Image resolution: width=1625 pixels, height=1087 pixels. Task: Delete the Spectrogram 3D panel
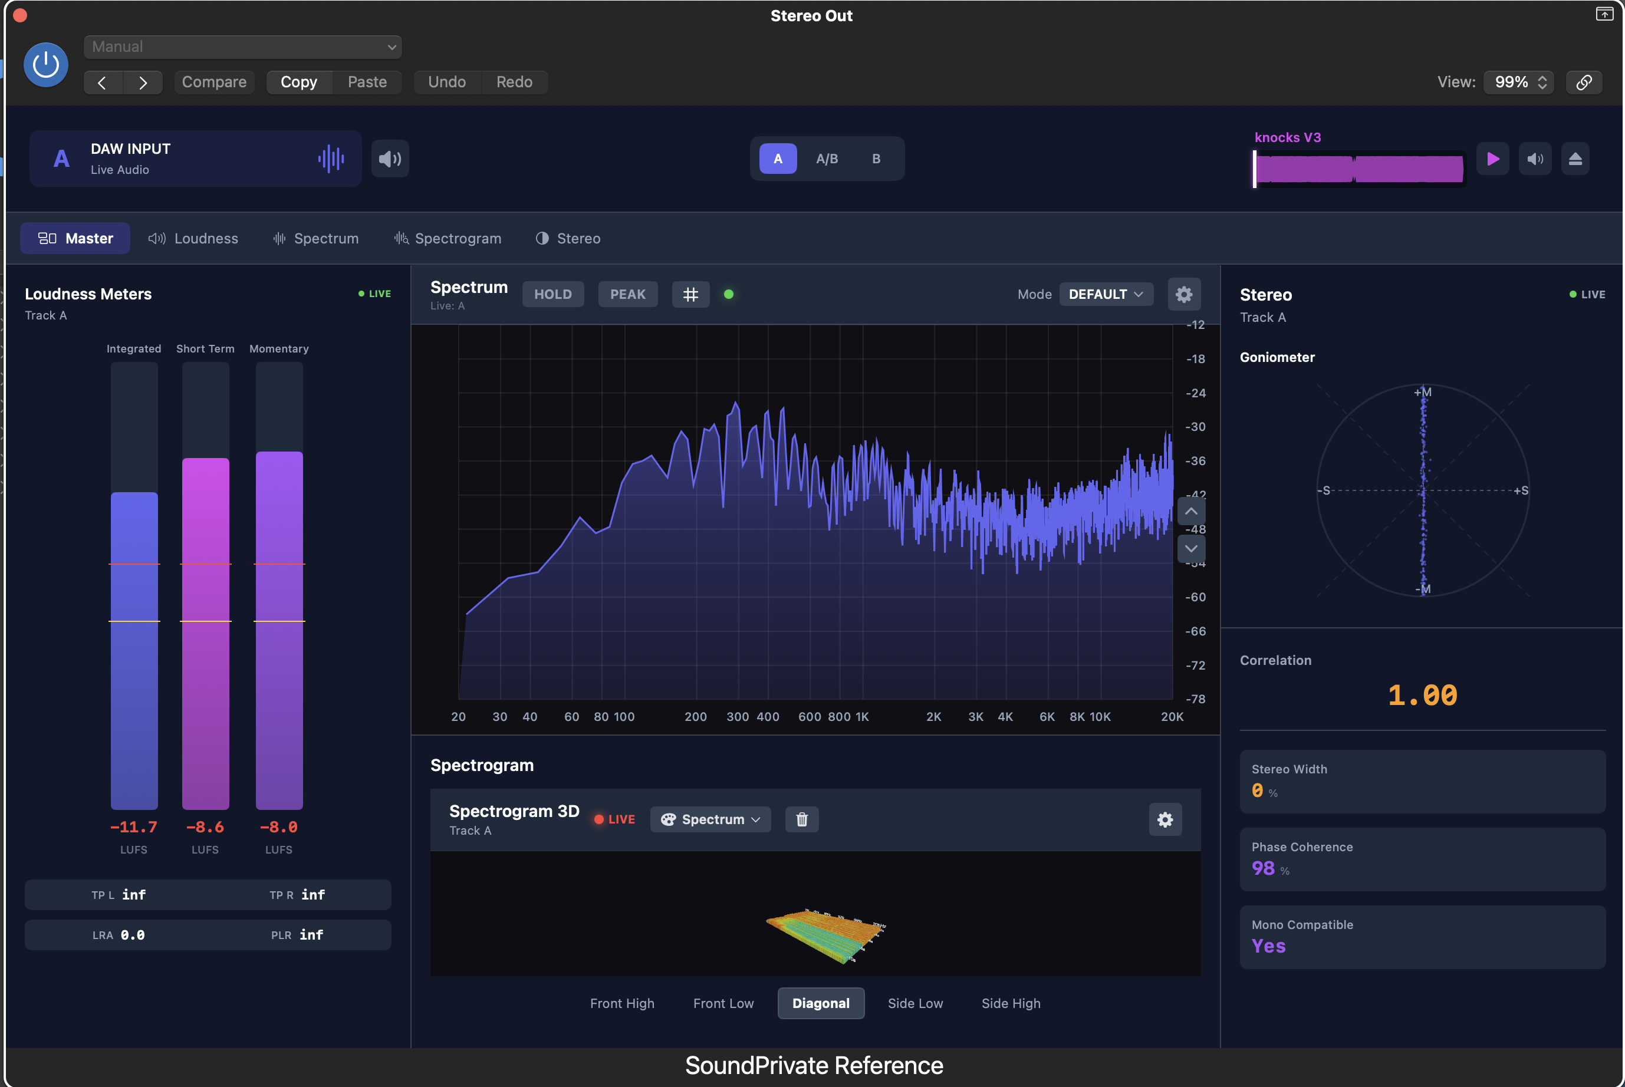click(x=801, y=819)
